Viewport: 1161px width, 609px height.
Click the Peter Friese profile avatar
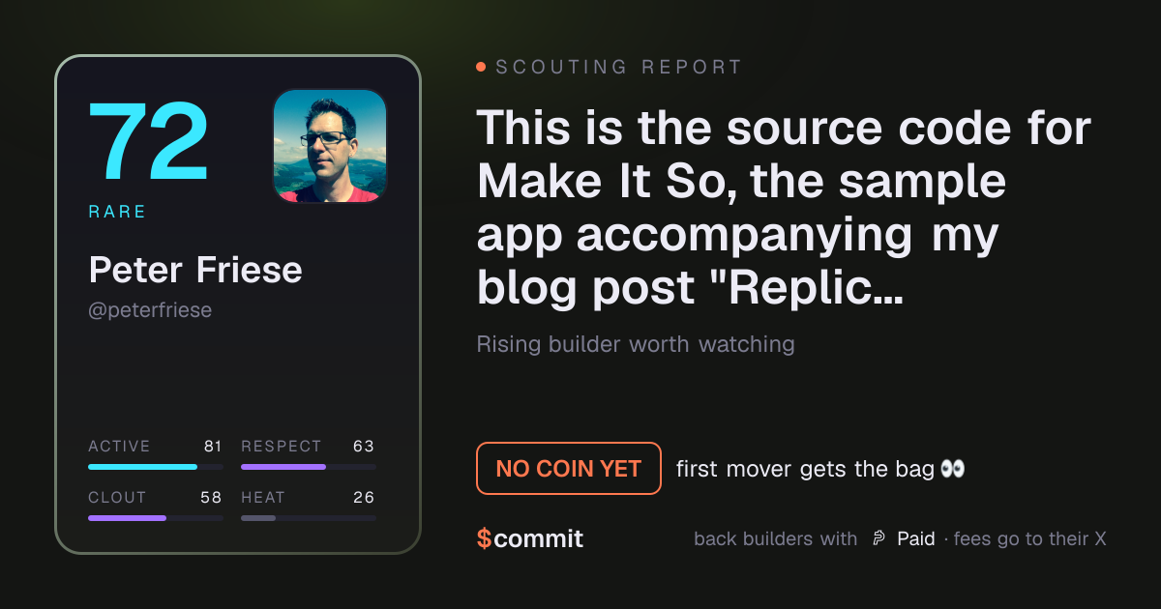[330, 146]
